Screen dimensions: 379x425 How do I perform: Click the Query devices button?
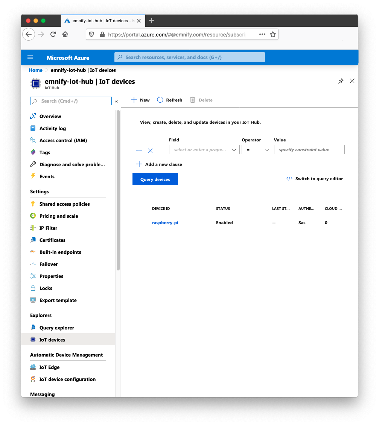pos(155,179)
